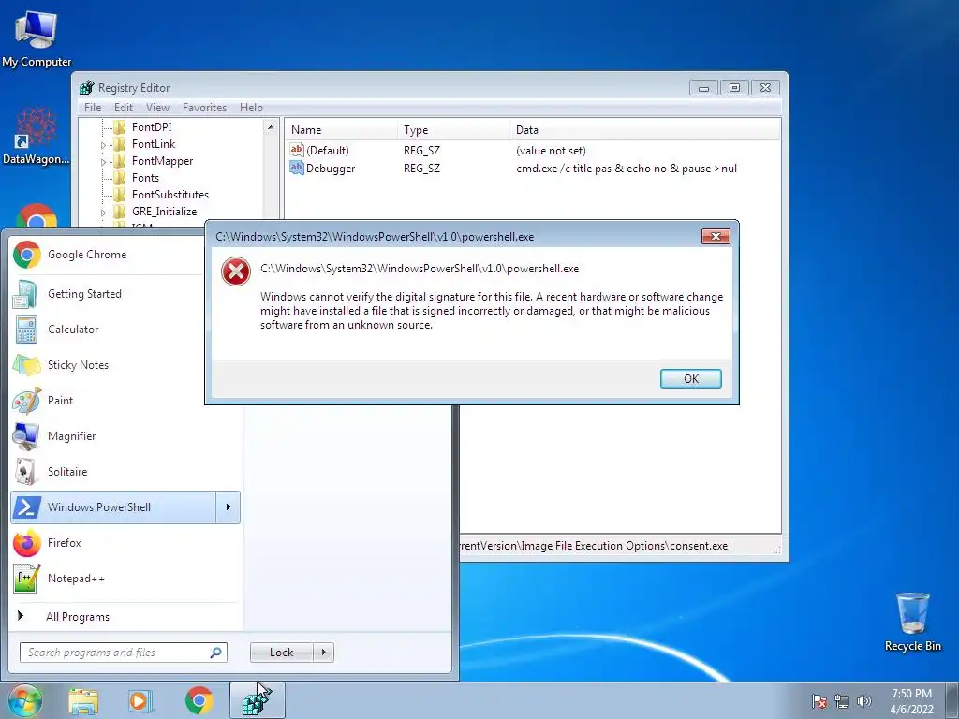Expand the FontMapper registry key

(103, 162)
